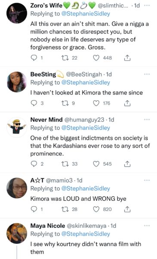
Task: Open @StephanieSidley link under BeeSting
Action: (86, 82)
